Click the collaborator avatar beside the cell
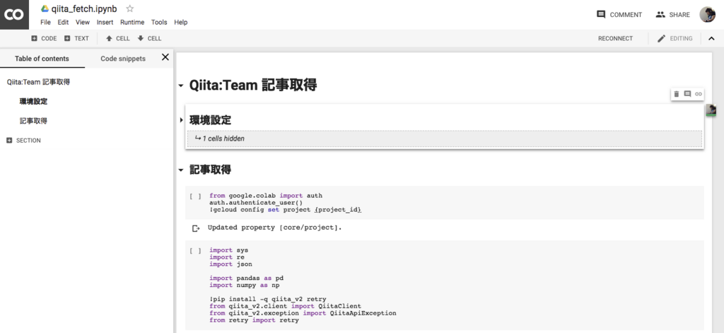The width and height of the screenshot is (724, 333). (711, 110)
